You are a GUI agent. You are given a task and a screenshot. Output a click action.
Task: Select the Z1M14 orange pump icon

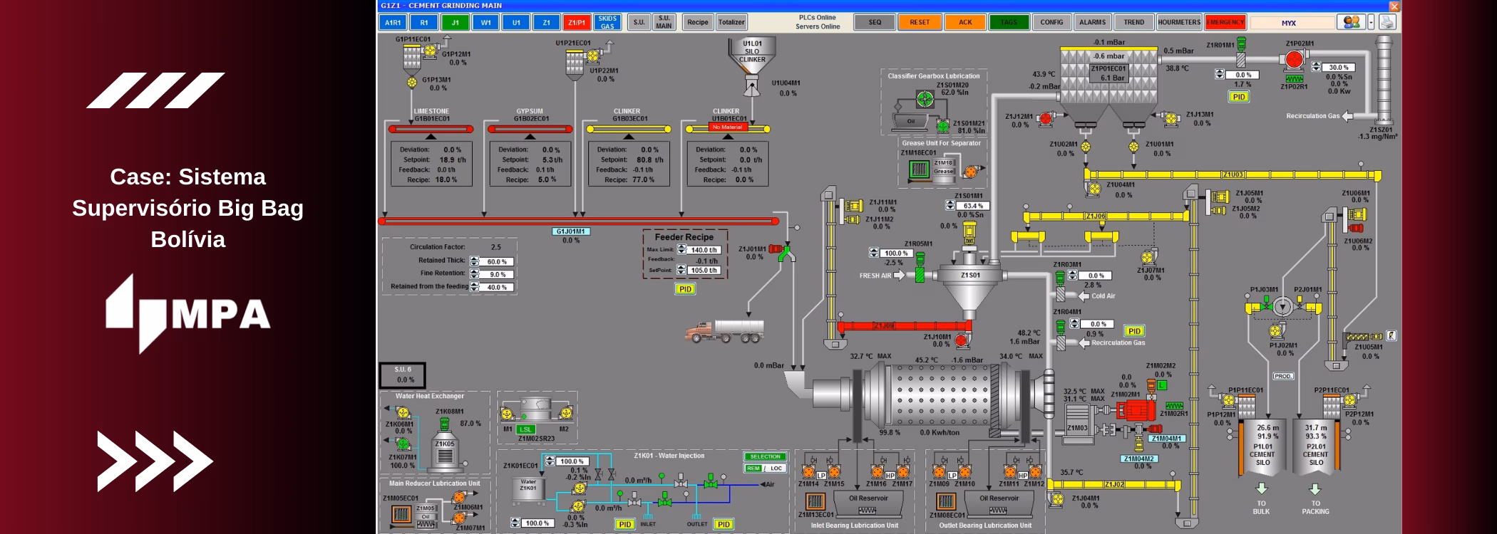pyautogui.click(x=808, y=471)
